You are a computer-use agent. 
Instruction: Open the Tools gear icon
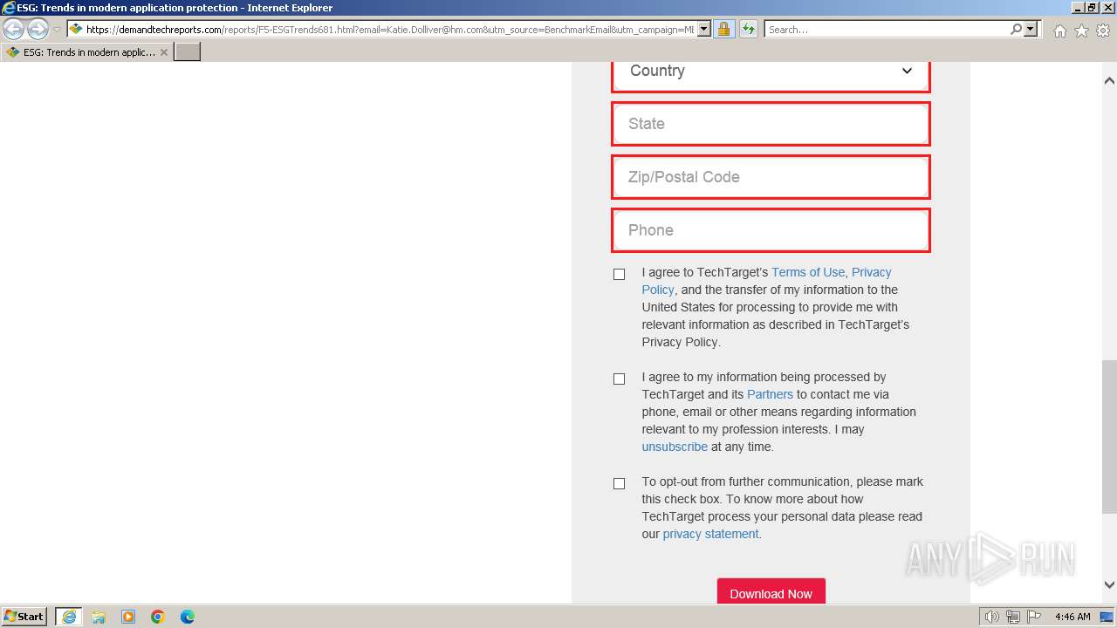[x=1103, y=31]
